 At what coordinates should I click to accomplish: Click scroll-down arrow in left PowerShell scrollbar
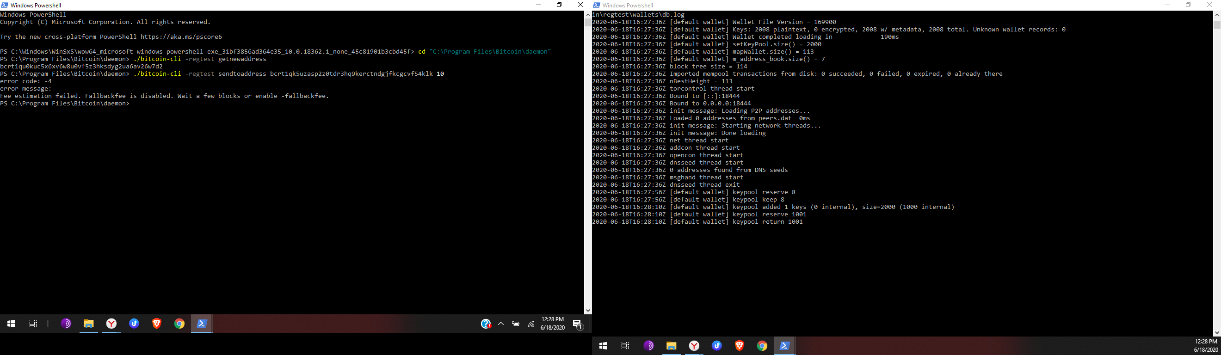tap(588, 311)
